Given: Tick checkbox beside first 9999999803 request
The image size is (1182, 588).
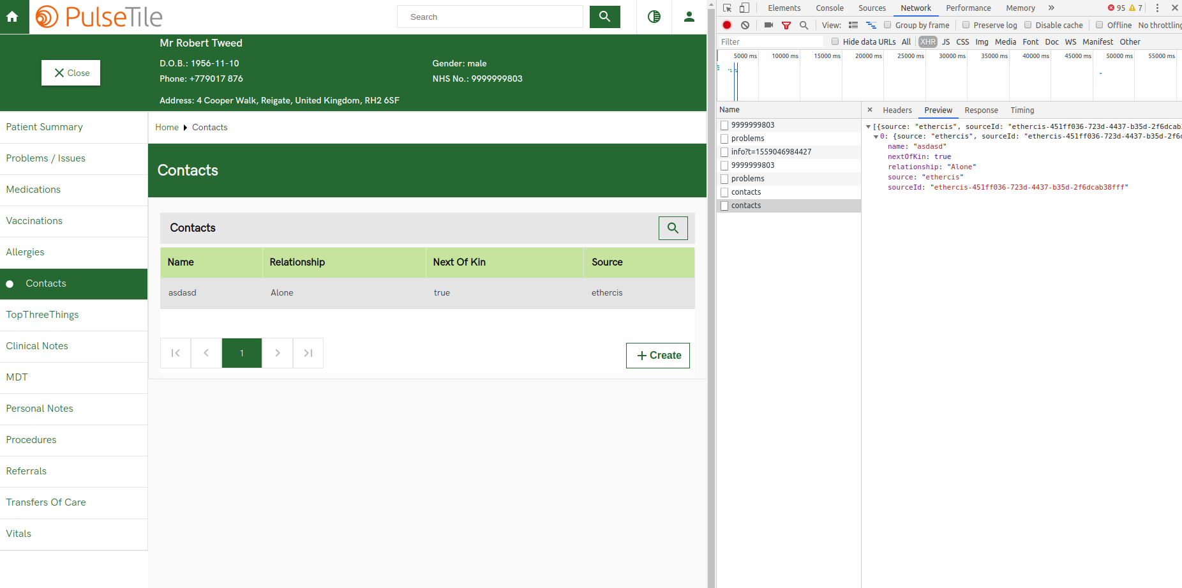Looking at the screenshot, I should click(724, 125).
